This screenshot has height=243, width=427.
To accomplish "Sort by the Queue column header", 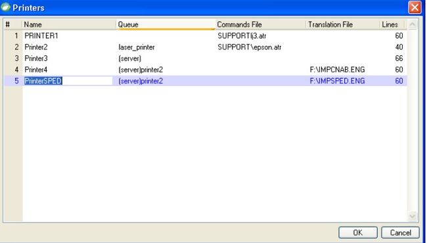I will [x=166, y=24].
